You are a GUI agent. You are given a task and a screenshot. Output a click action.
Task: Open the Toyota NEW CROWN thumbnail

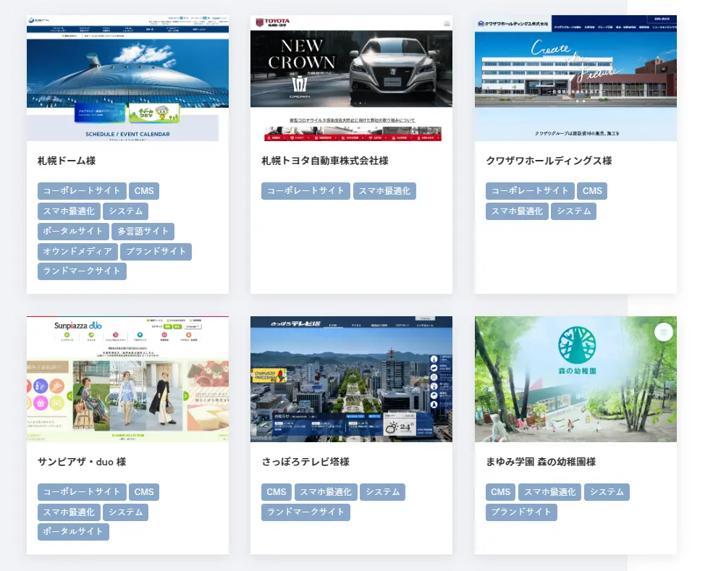351,78
